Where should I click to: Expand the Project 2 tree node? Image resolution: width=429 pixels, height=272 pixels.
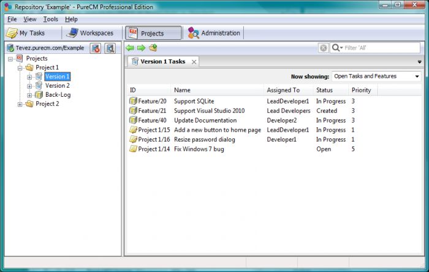(x=20, y=104)
